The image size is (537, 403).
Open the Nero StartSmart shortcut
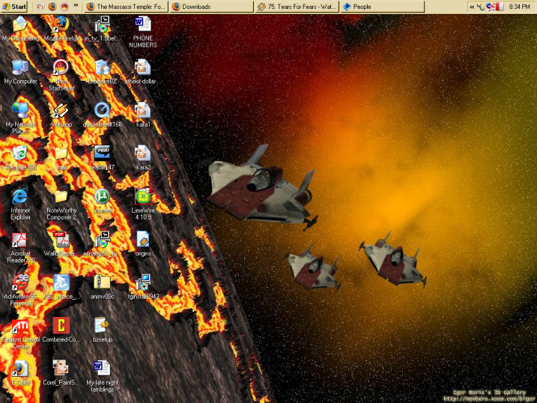point(61,74)
